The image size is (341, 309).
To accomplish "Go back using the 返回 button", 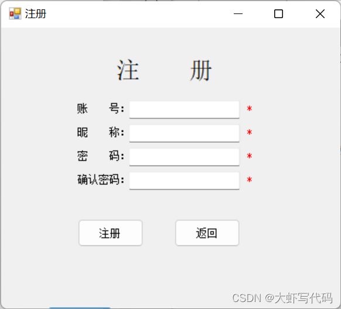I will click(x=207, y=233).
